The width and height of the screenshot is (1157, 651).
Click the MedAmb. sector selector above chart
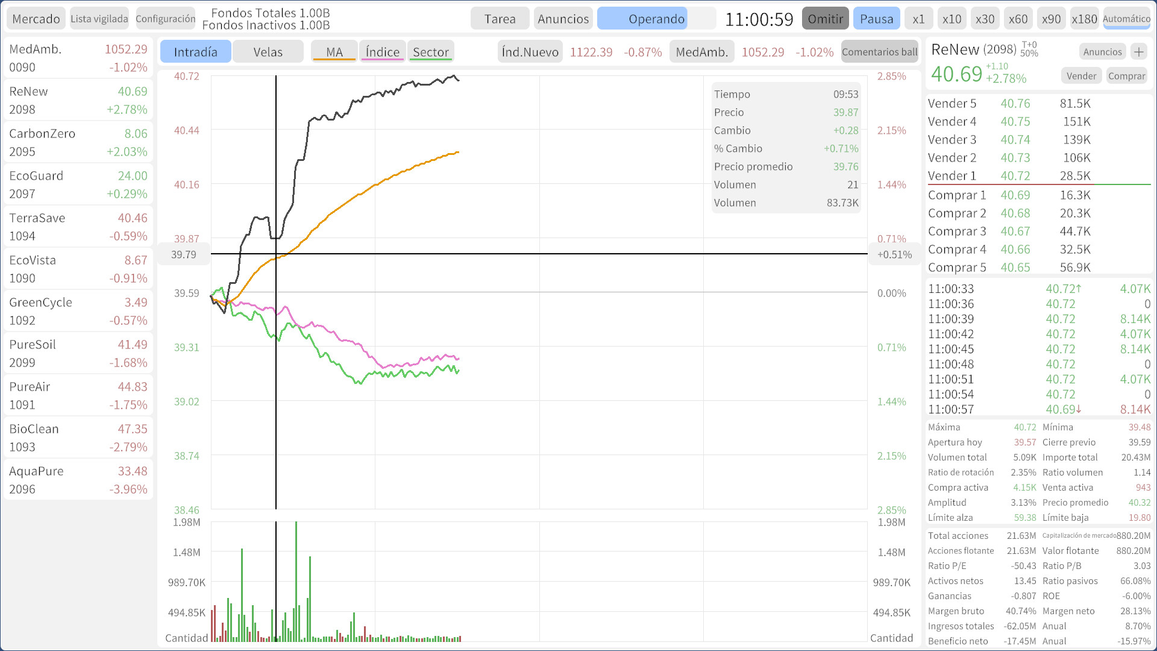[701, 52]
